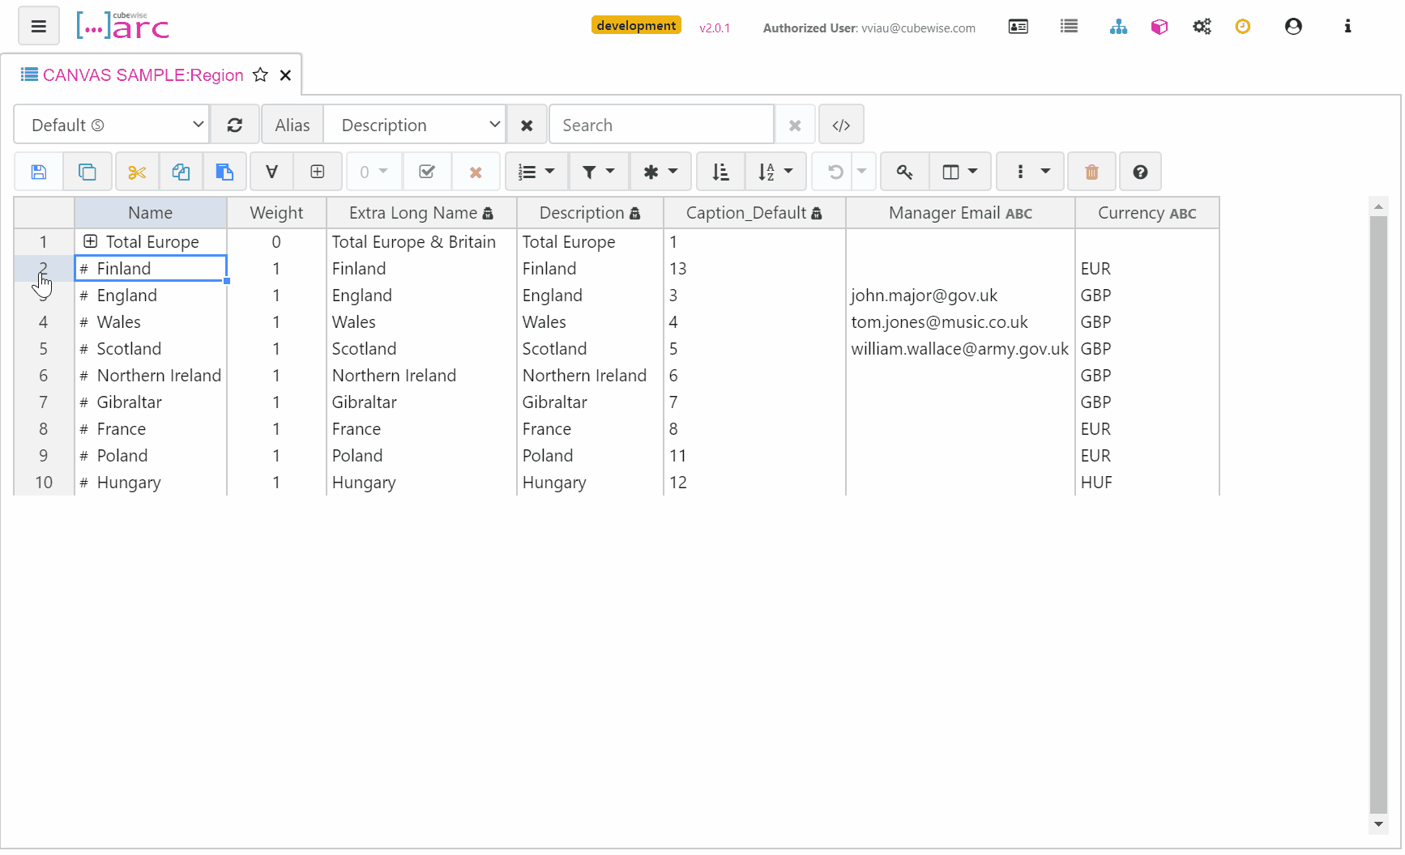Open the Description alias dropdown
Screen dimensions: 1405x855
coord(415,125)
